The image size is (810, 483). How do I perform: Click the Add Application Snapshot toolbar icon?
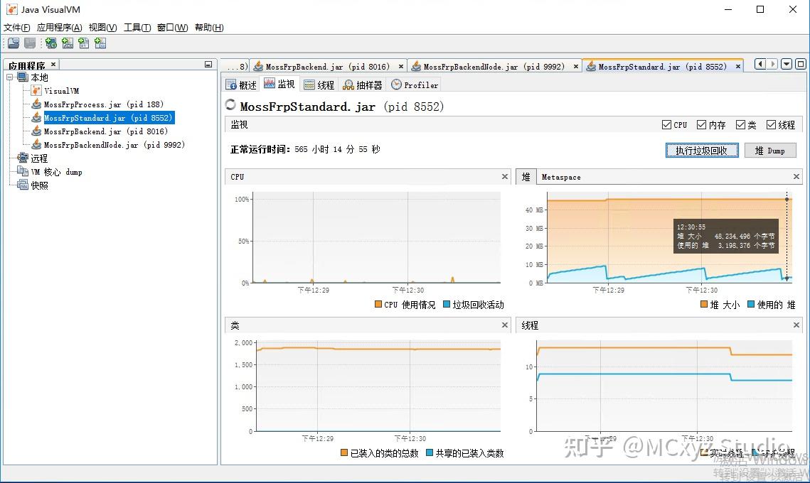tap(100, 43)
